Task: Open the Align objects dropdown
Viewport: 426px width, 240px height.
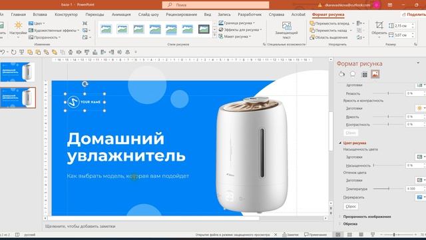Action: (x=360, y=23)
